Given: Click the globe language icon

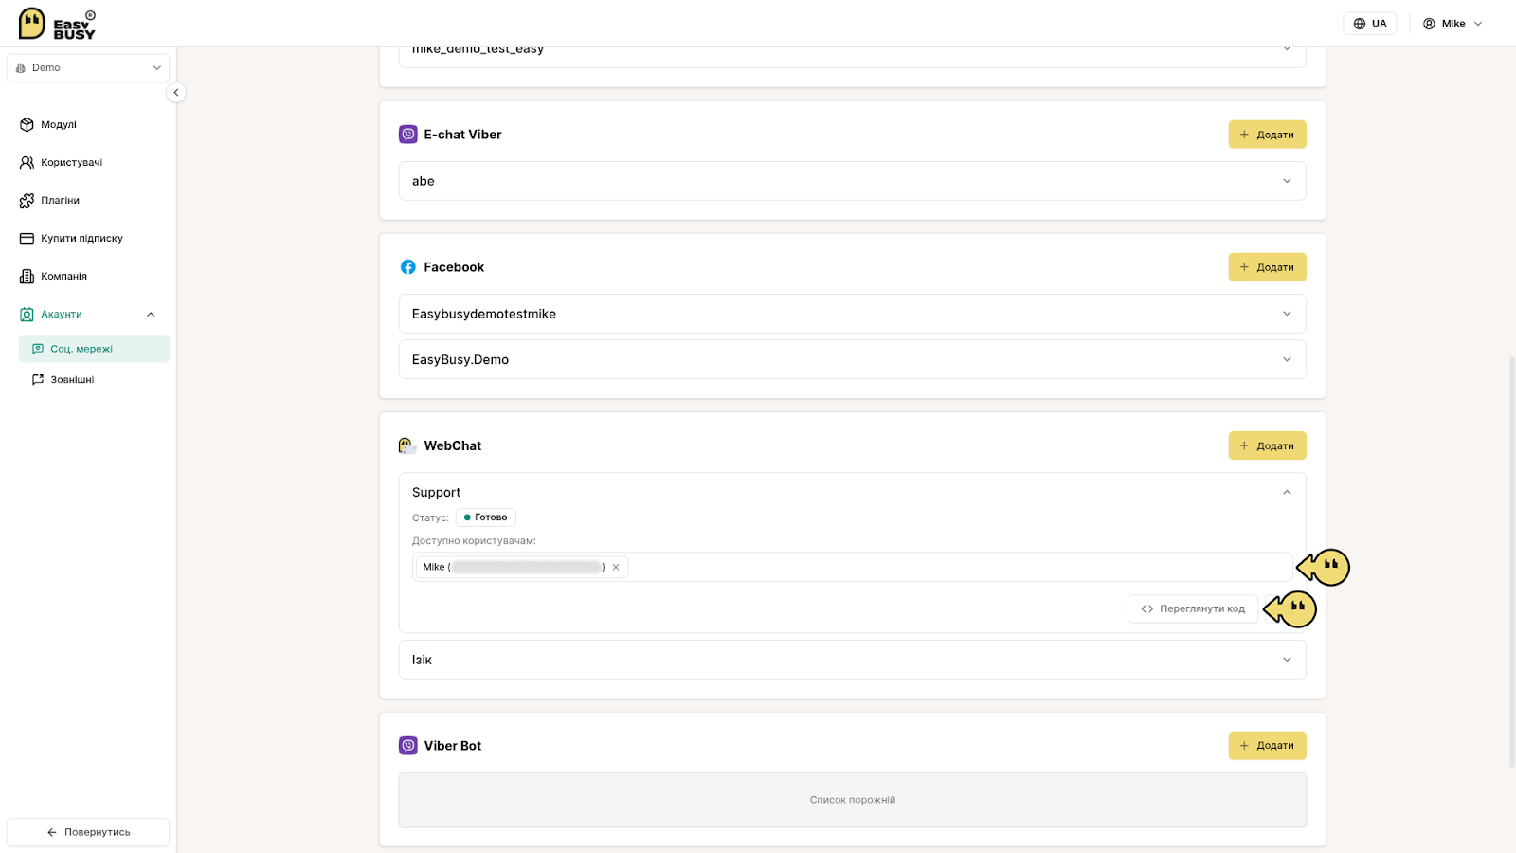Looking at the screenshot, I should pyautogui.click(x=1360, y=24).
